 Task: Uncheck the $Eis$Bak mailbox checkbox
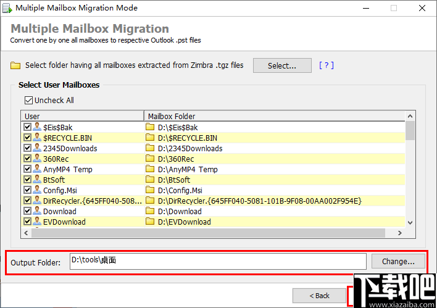[x=27, y=127]
